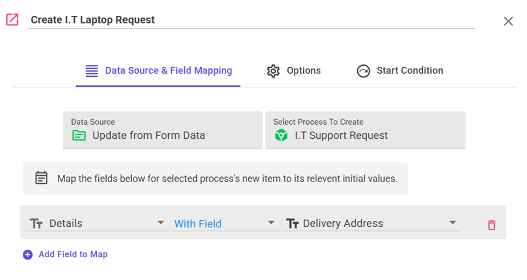Viewport: 527px width, 280px height.
Task: Open the Data Source selector
Action: click(162, 130)
